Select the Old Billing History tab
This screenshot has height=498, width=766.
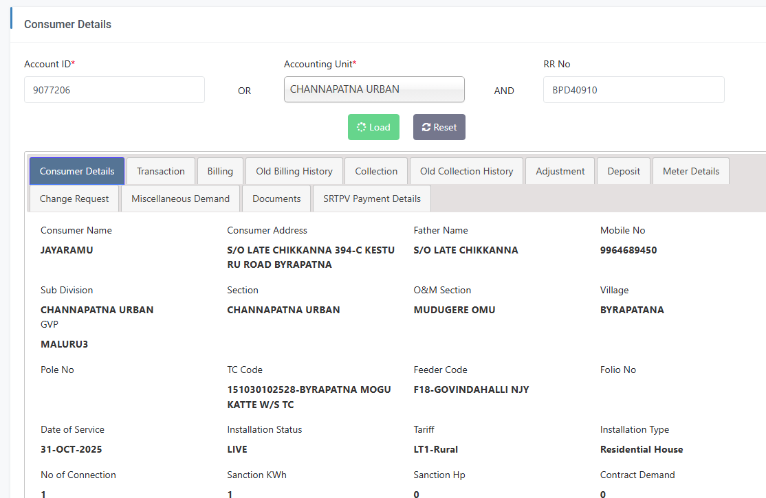coord(294,171)
